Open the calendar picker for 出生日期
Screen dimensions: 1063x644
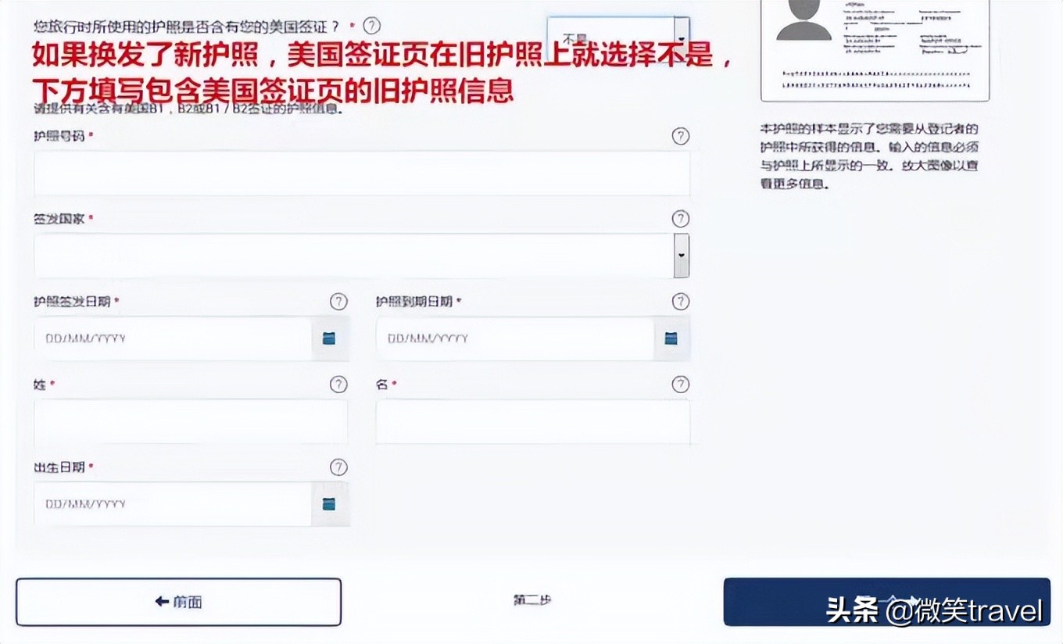pos(328,503)
